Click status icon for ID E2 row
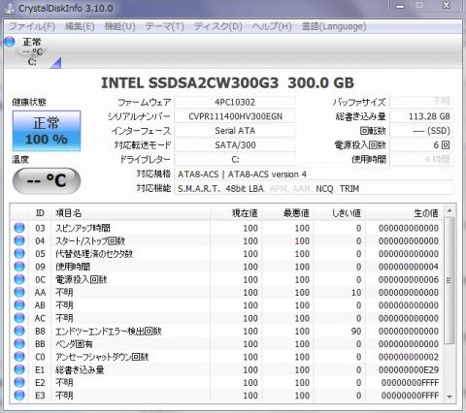 [19, 383]
